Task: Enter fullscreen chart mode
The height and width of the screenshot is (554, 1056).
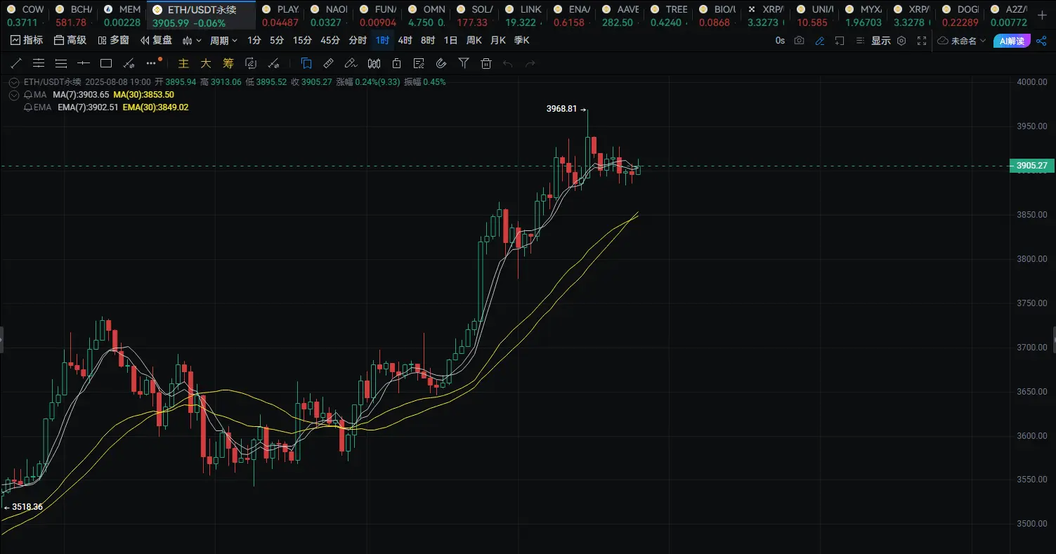Action: pos(922,41)
